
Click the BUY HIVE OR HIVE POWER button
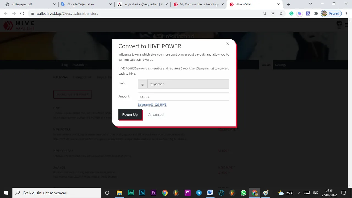tap(72, 94)
